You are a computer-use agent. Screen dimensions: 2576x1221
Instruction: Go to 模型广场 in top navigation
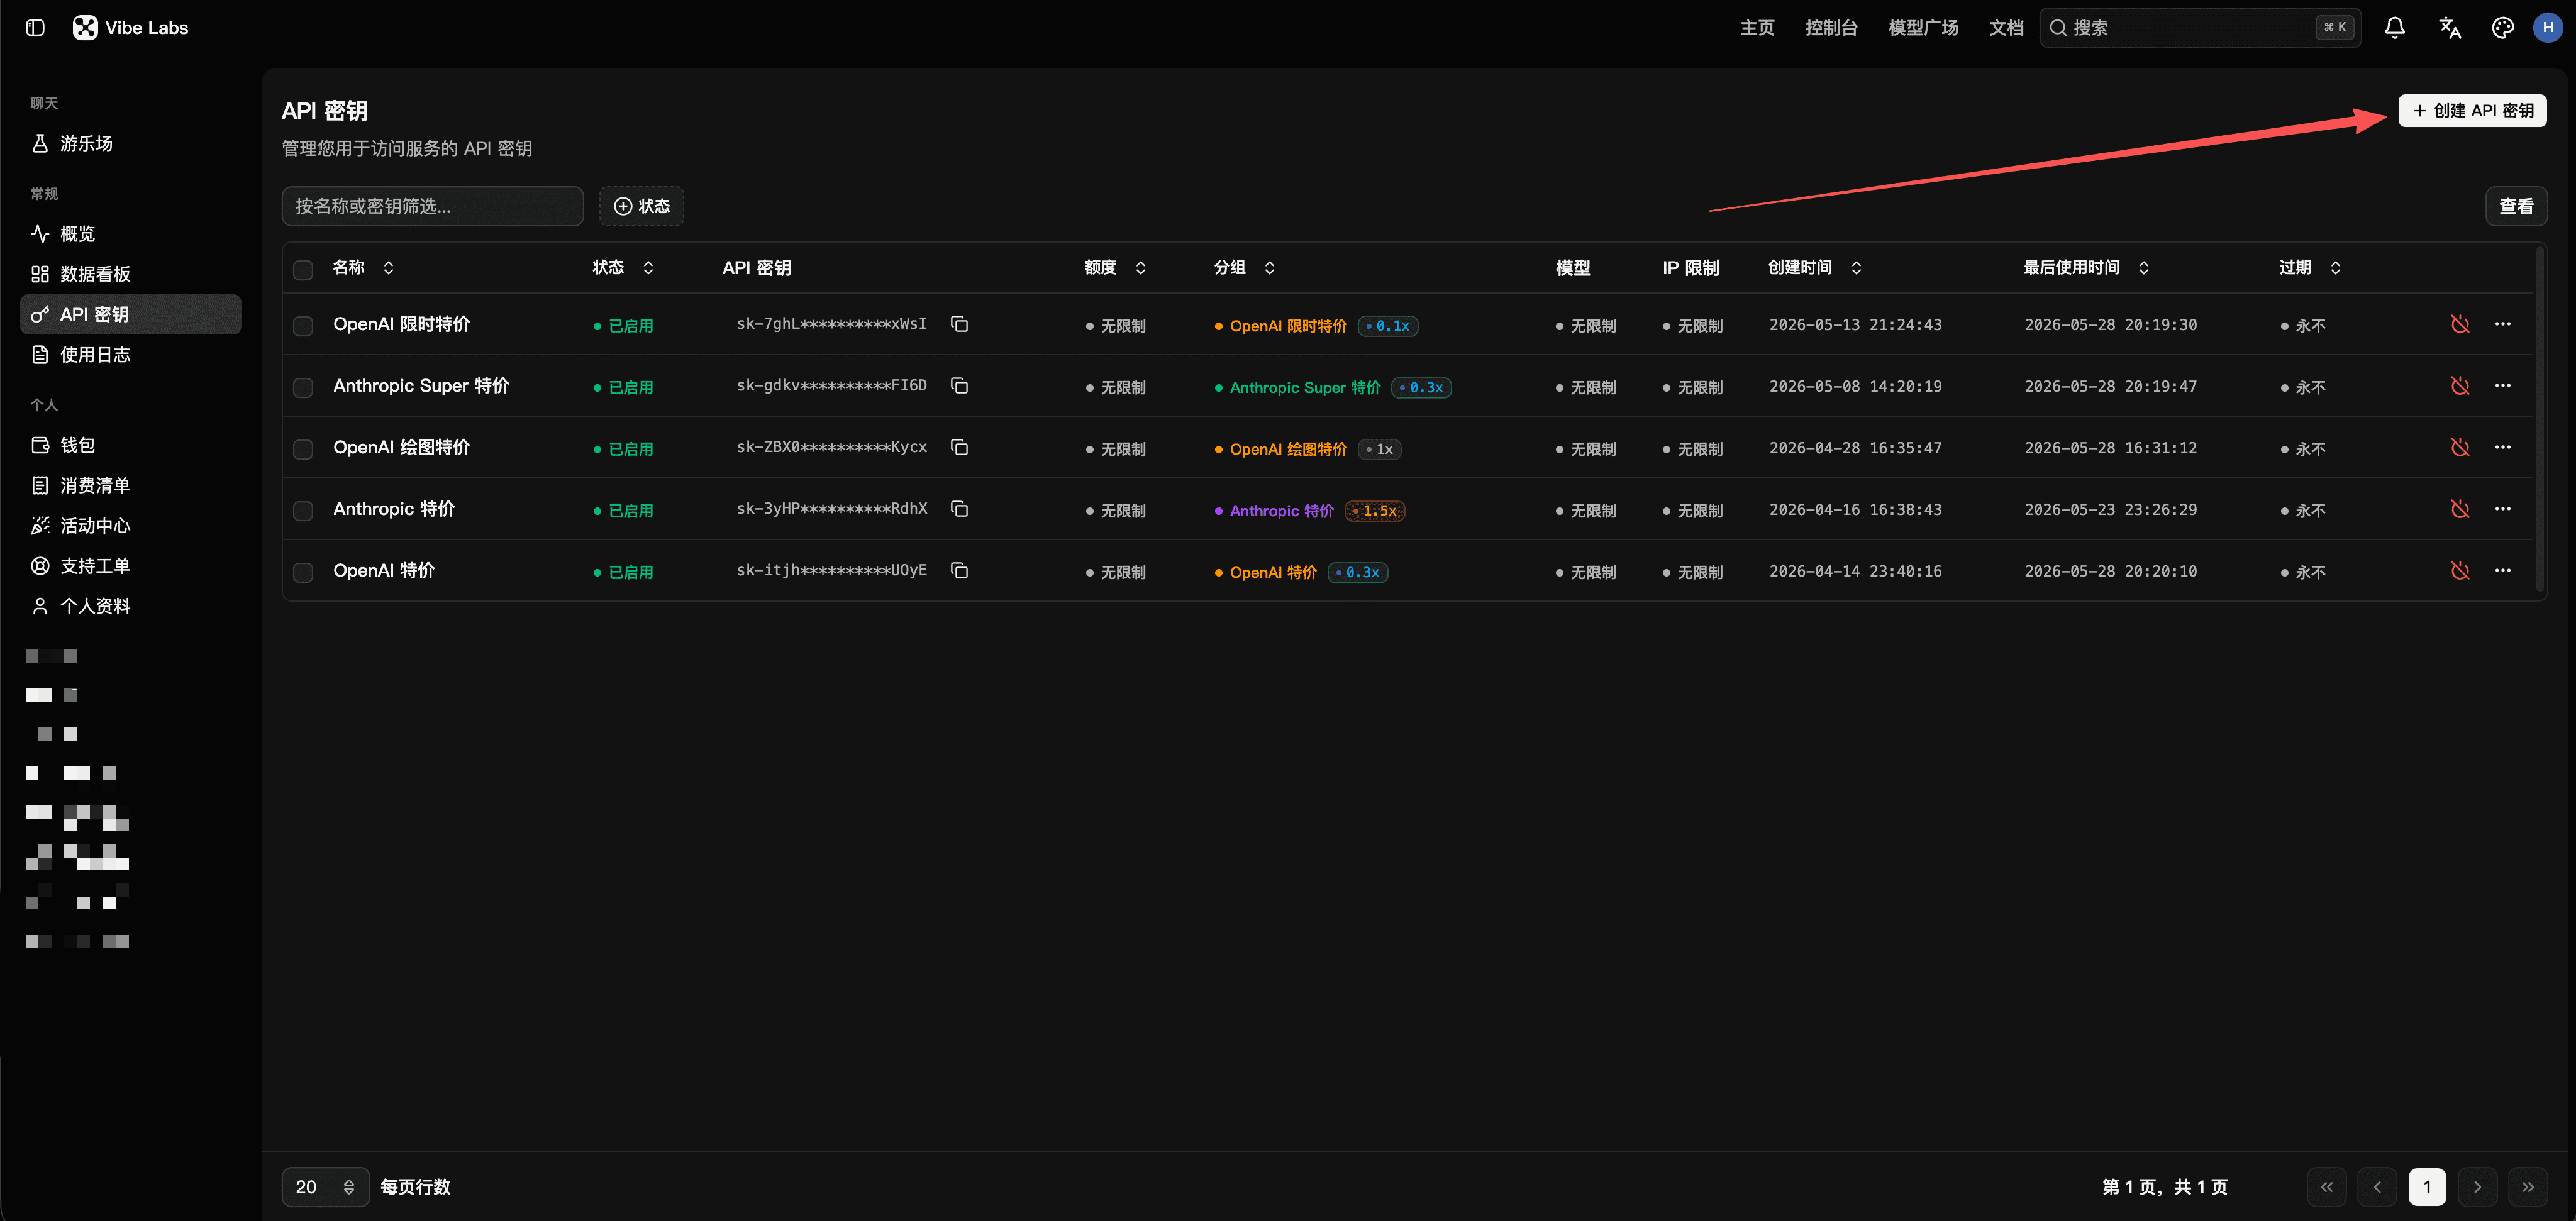tap(1923, 28)
